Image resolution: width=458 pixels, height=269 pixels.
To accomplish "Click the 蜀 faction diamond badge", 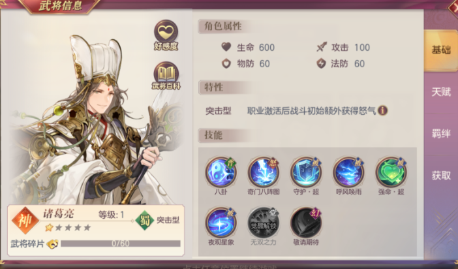I will tap(145, 220).
